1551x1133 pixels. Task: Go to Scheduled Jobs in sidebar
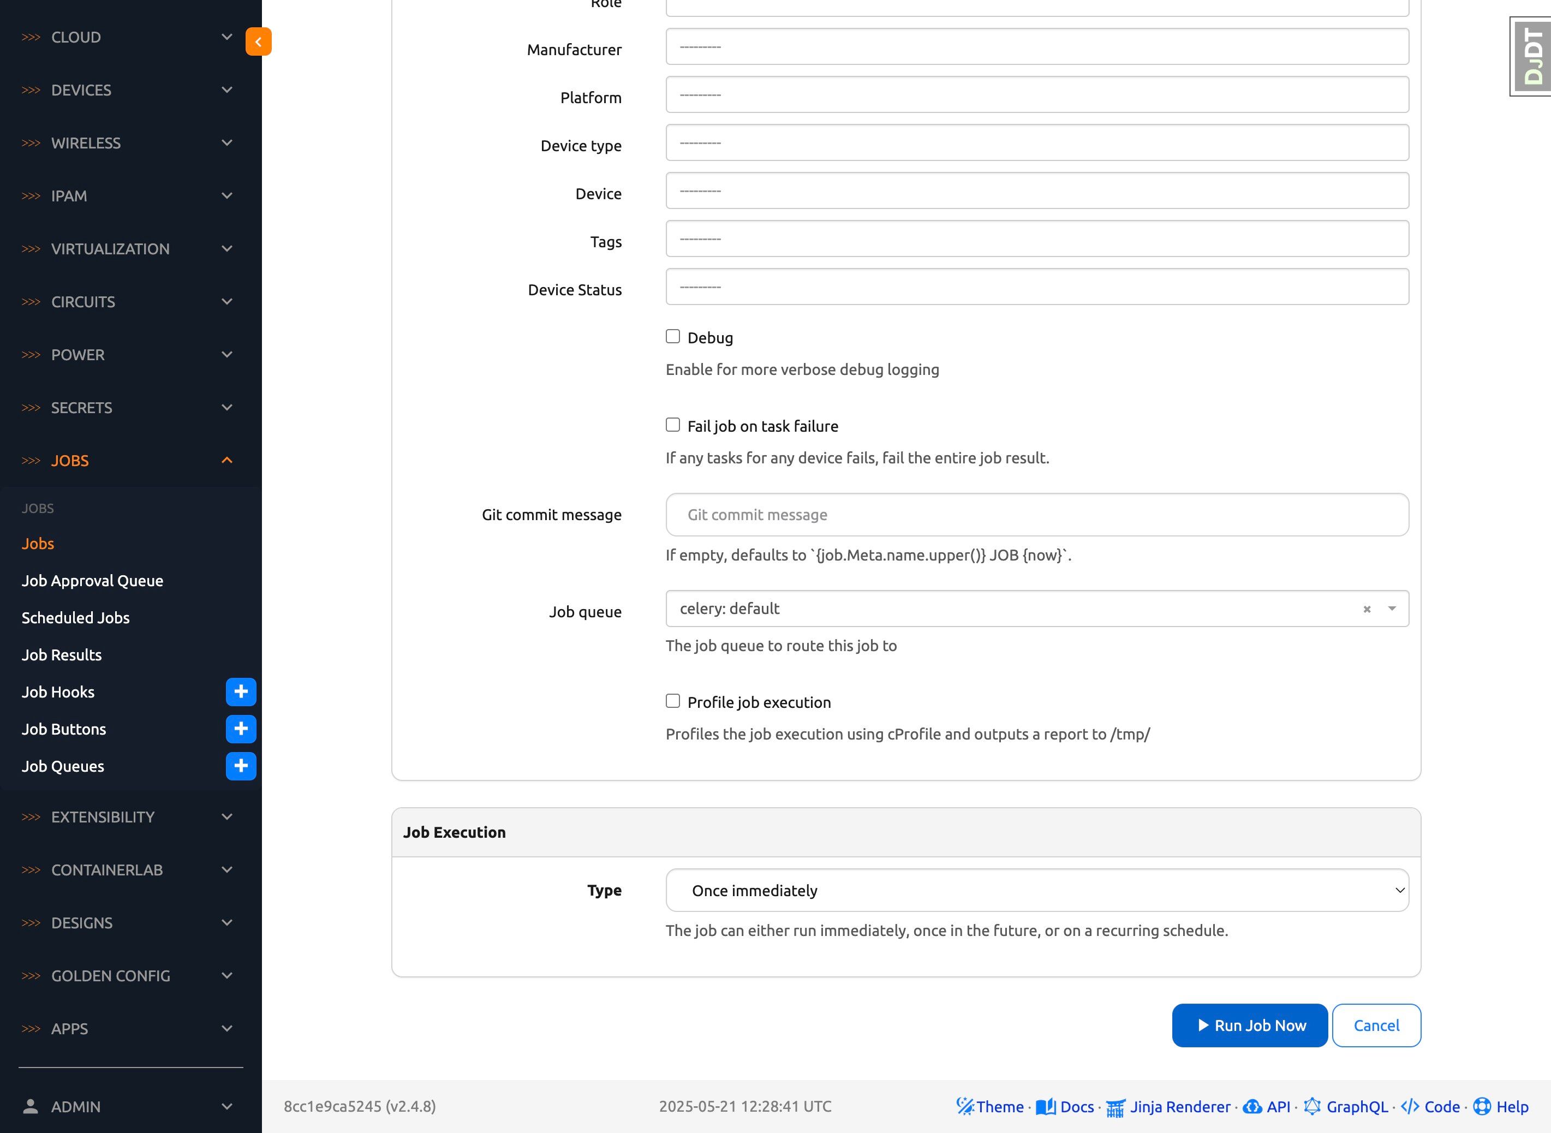[75, 617]
